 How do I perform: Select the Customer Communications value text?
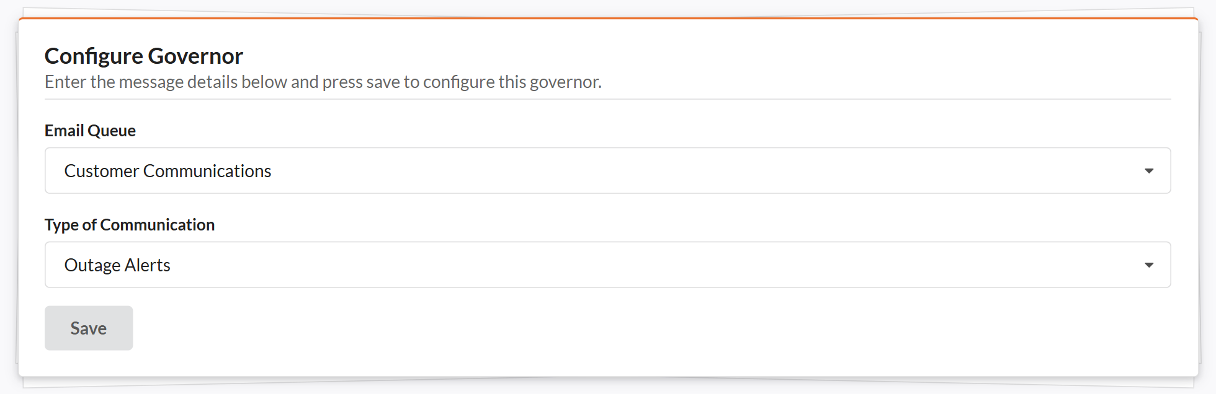(x=168, y=171)
